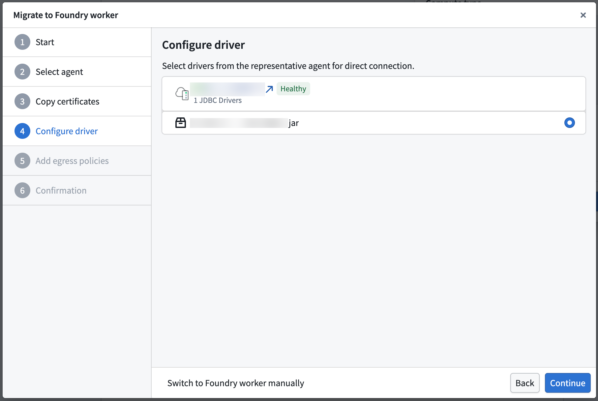598x401 pixels.
Task: Click the Back button
Action: click(x=525, y=383)
